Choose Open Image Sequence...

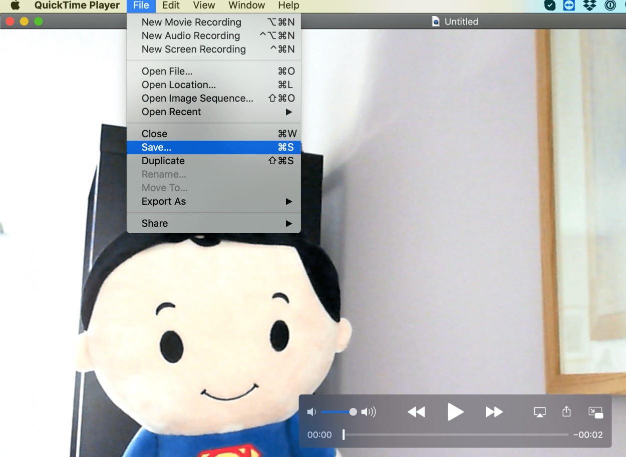[x=214, y=98]
